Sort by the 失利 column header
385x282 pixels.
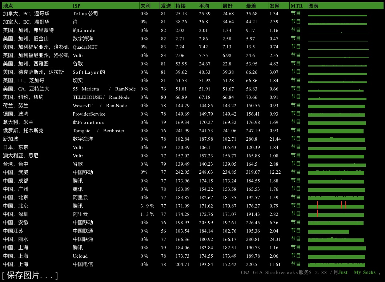[145, 6]
